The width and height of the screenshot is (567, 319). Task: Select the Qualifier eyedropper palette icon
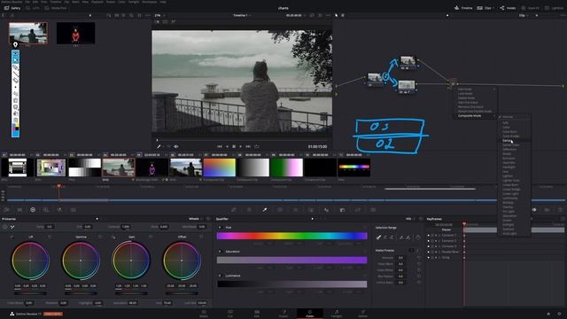pyautogui.click(x=265, y=210)
